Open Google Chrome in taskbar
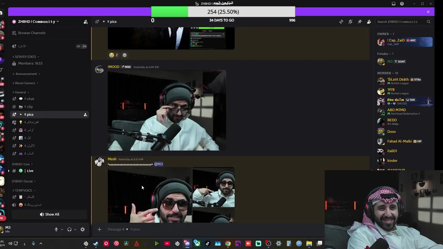Screen dimensions: 443x249 point(228,244)
